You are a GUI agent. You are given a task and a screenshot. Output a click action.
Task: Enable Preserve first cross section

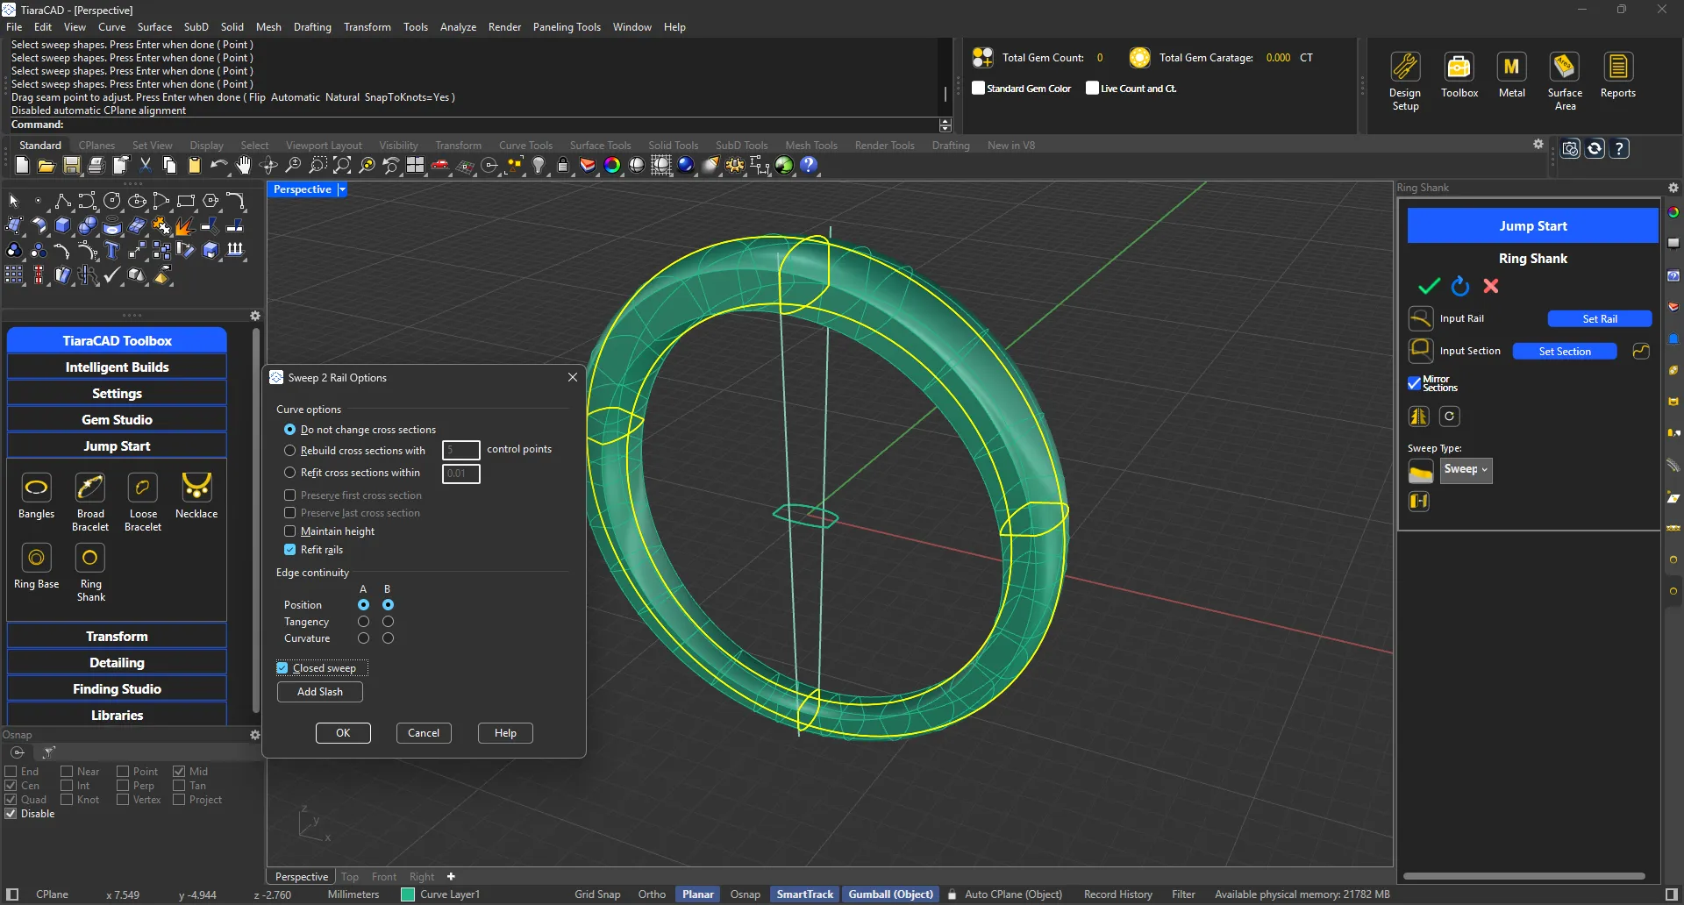tap(289, 495)
